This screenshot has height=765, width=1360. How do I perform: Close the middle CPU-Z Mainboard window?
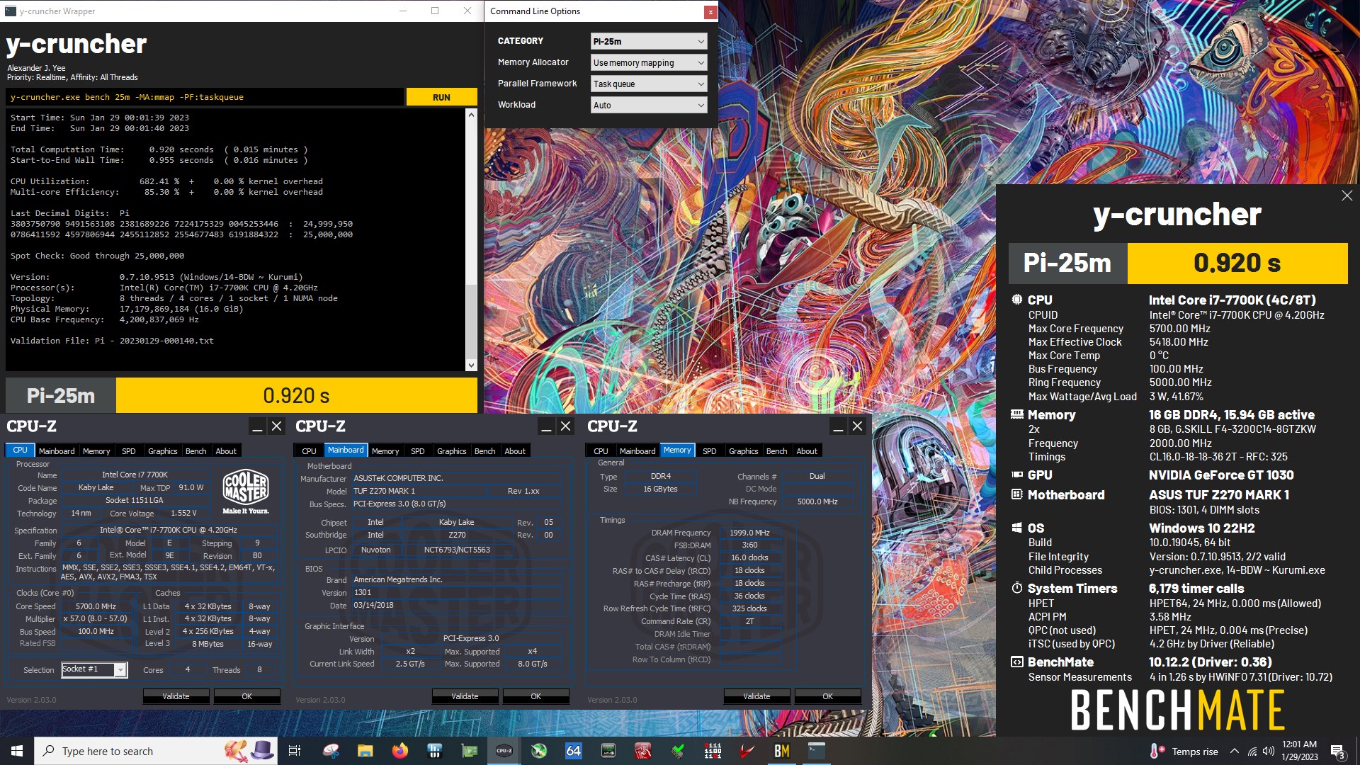(x=565, y=426)
